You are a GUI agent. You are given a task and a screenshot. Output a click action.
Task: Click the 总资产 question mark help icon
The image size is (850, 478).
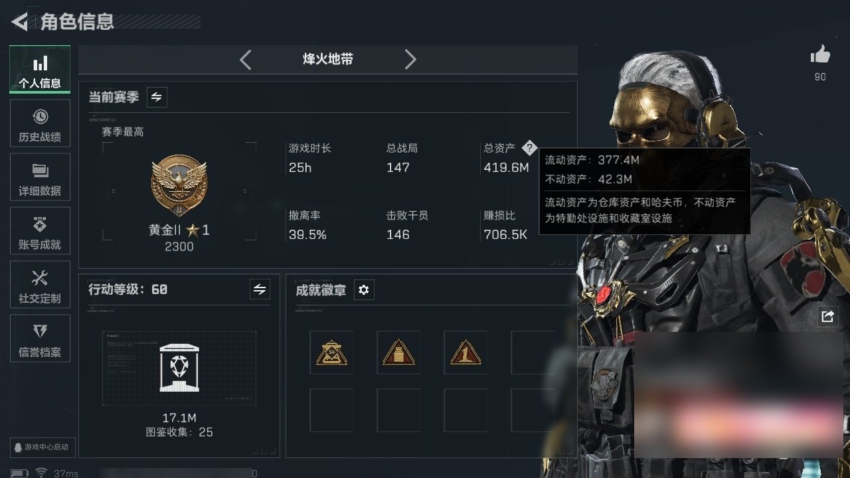tap(529, 147)
